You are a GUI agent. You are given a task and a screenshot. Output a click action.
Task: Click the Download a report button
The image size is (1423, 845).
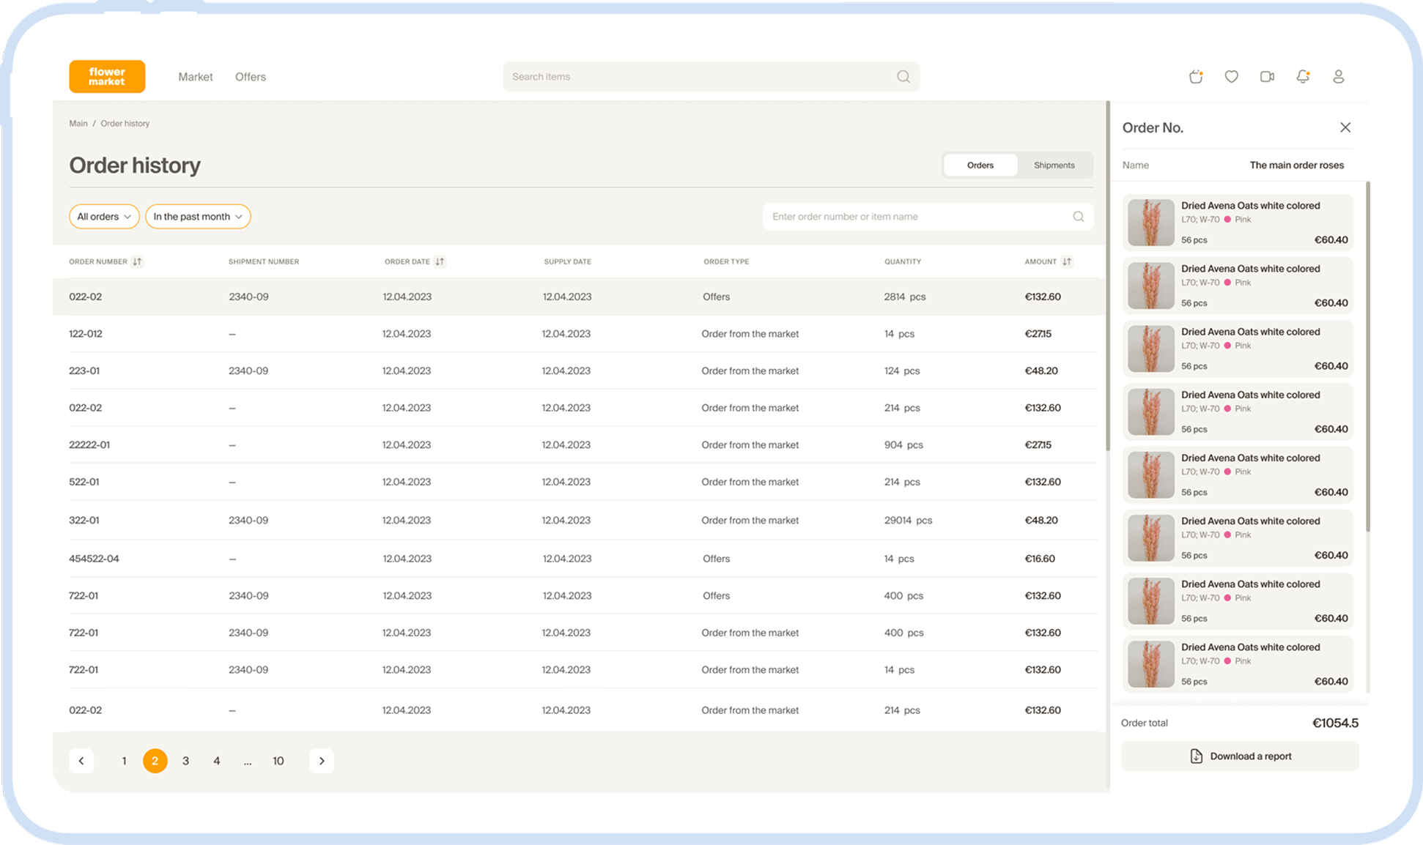pyautogui.click(x=1239, y=756)
